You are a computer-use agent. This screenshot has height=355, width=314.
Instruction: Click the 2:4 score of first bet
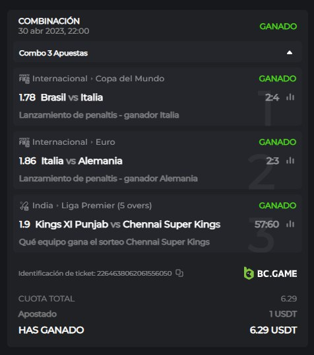272,97
